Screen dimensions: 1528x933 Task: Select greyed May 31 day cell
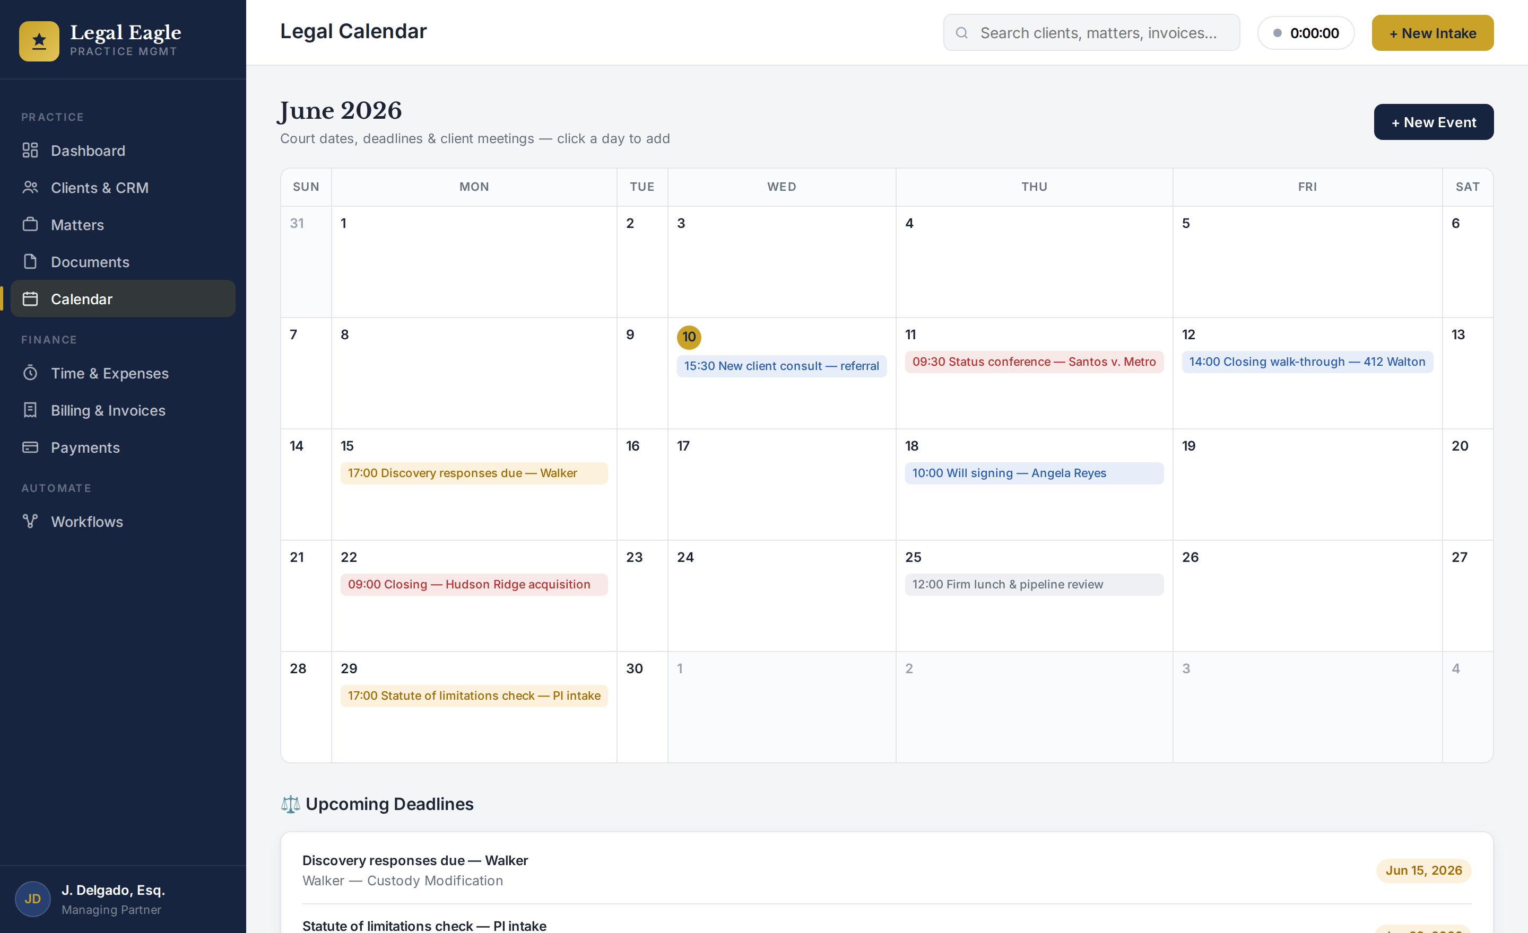pyautogui.click(x=306, y=261)
